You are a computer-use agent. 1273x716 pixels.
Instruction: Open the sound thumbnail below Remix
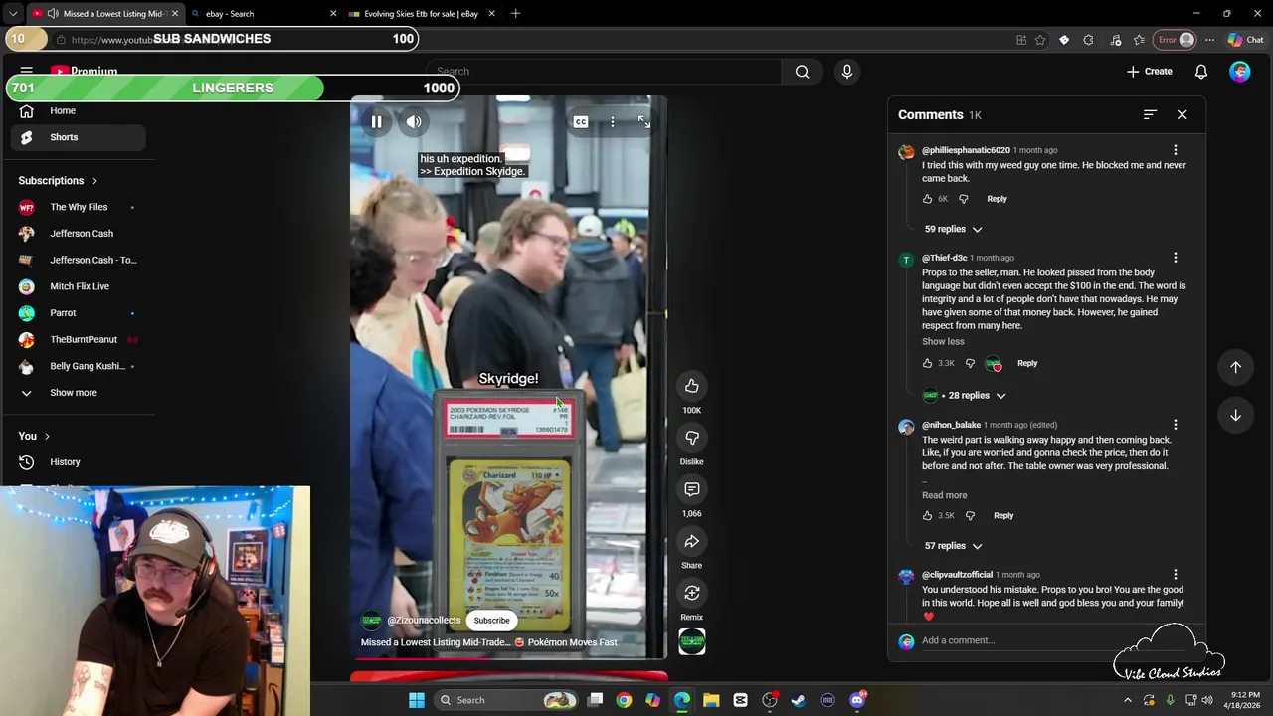[x=692, y=641]
